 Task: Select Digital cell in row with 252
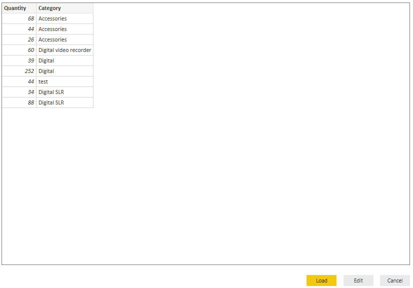pyautogui.click(x=65, y=71)
